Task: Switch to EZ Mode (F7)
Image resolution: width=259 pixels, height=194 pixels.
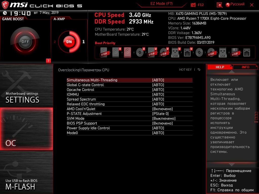Action: pyautogui.click(x=161, y=4)
